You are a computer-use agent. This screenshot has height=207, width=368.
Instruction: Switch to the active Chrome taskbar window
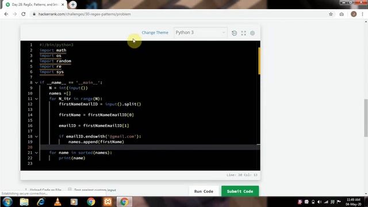pos(124,202)
